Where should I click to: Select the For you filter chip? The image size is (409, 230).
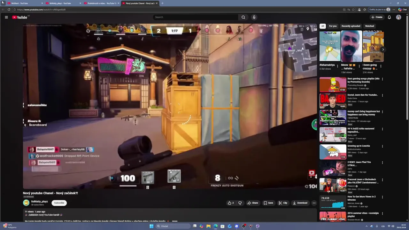tap(333, 26)
